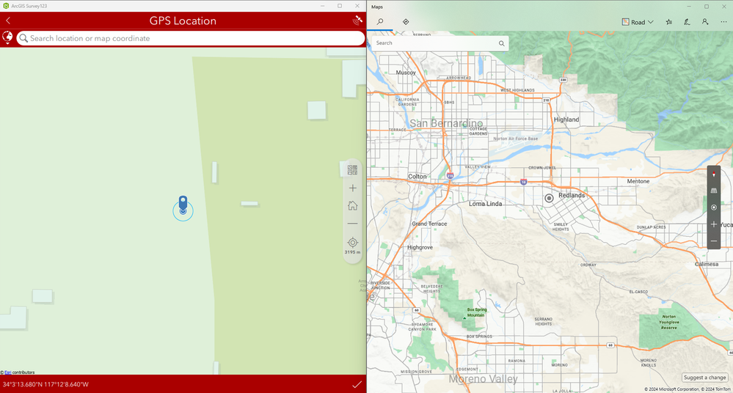Toggle tilt view in the Maps window
The width and height of the screenshot is (733, 393).
point(713,191)
